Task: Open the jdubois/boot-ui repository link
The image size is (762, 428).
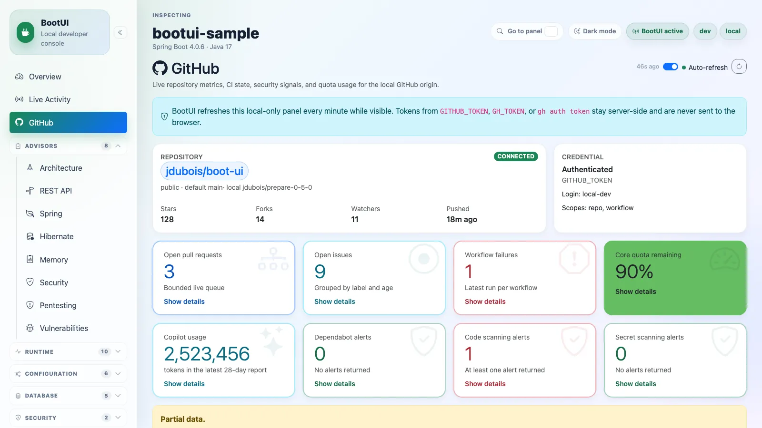Action: (204, 171)
